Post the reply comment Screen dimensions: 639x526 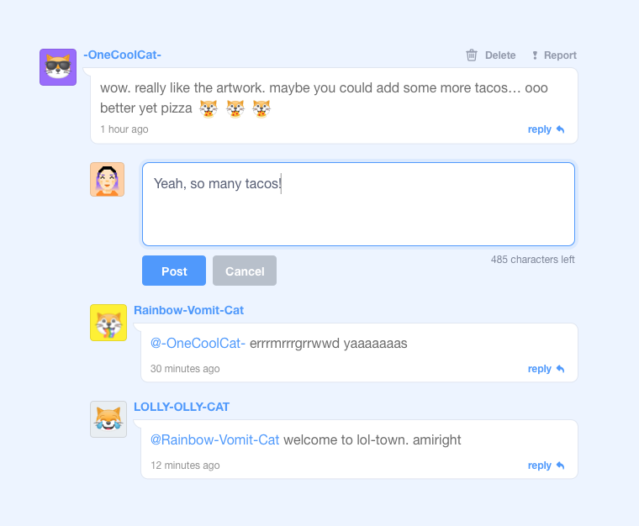[x=174, y=271]
